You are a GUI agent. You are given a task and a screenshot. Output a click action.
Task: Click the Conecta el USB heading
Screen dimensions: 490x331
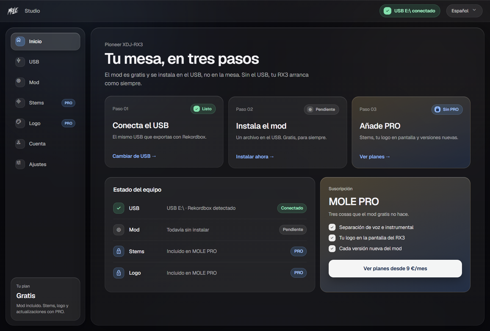[140, 125]
